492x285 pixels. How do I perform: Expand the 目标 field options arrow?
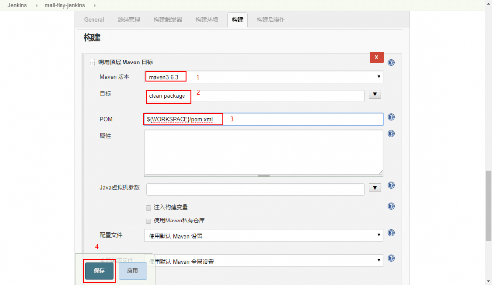point(374,94)
